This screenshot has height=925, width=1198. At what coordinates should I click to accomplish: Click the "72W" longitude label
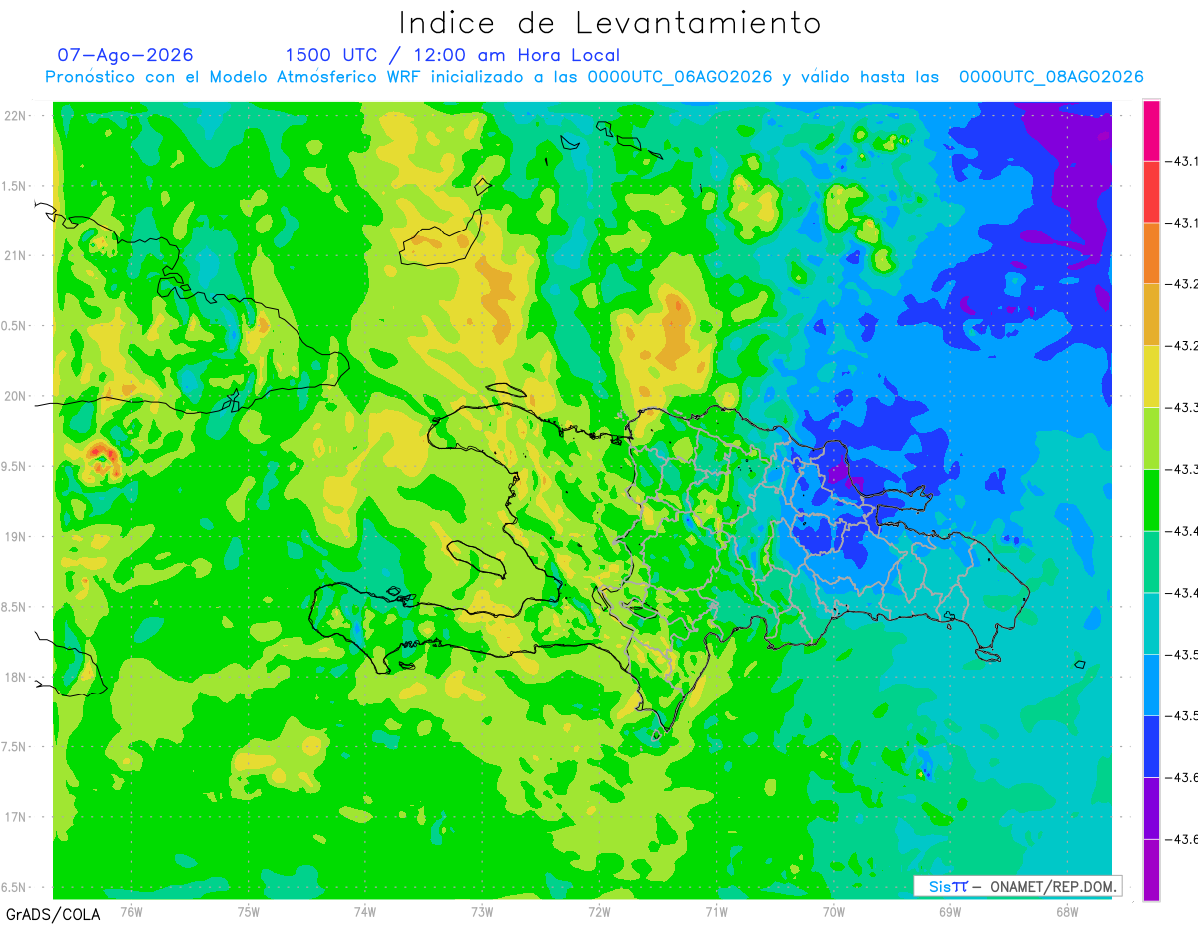pyautogui.click(x=599, y=911)
